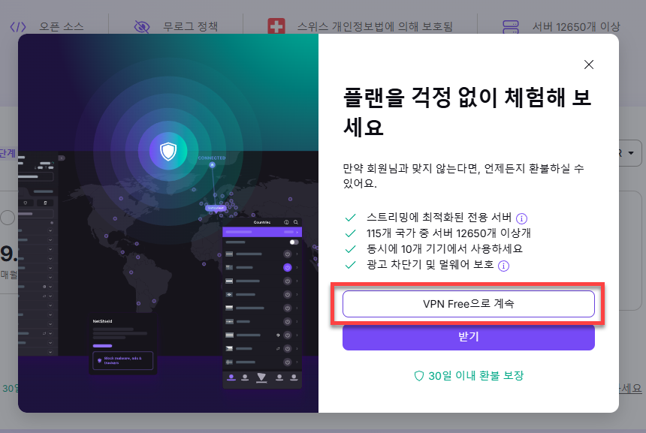Open info icon next to ad blocker feature
The height and width of the screenshot is (433, 646).
tap(503, 266)
